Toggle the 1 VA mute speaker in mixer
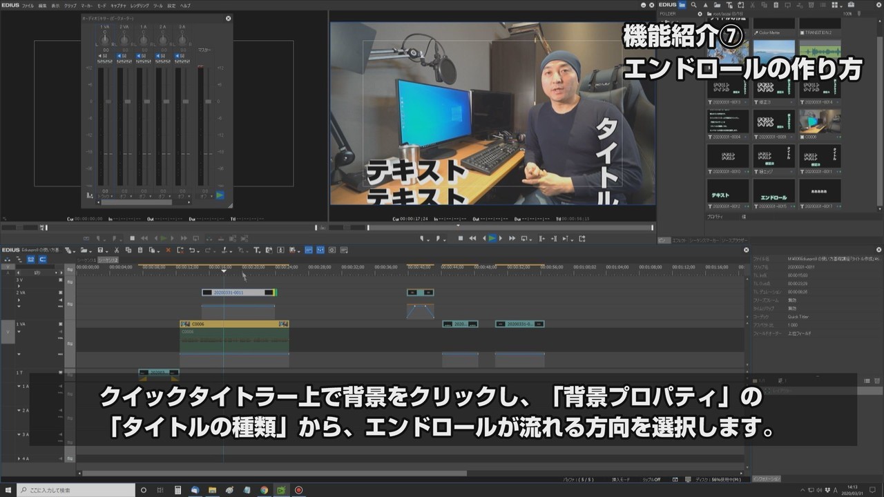The image size is (884, 497). pos(101,55)
